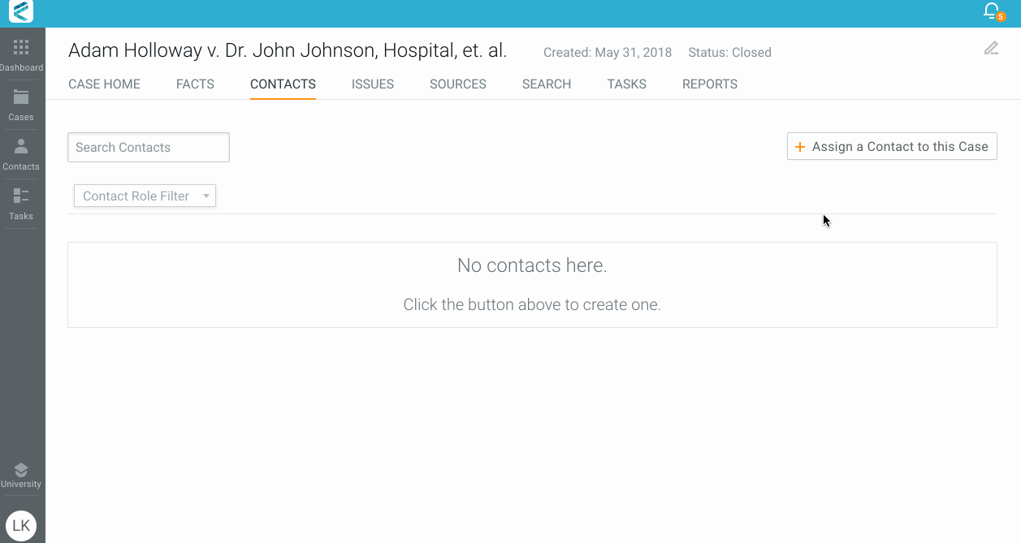The image size is (1021, 543).
Task: Switch to the Facts tab
Action: (195, 84)
